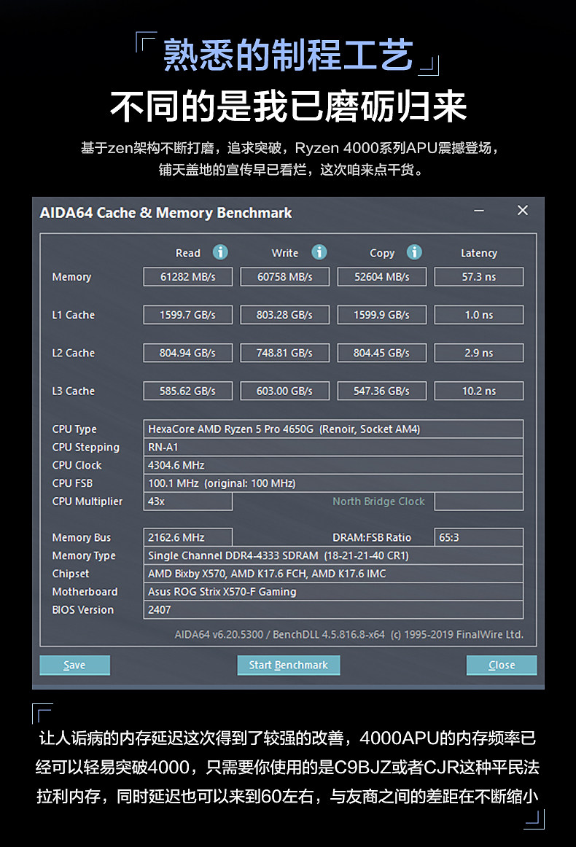Click the Close button at bottom

pyautogui.click(x=502, y=665)
